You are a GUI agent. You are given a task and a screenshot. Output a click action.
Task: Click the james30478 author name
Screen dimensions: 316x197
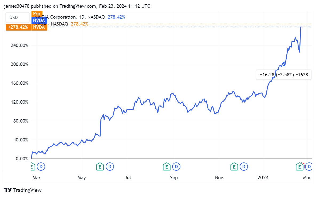pyautogui.click(x=16, y=6)
